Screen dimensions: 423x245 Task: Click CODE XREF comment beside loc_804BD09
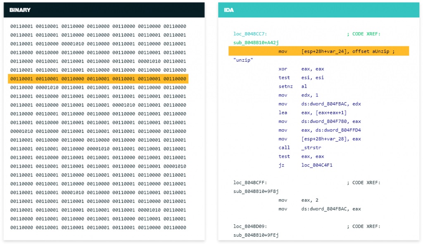(364, 226)
